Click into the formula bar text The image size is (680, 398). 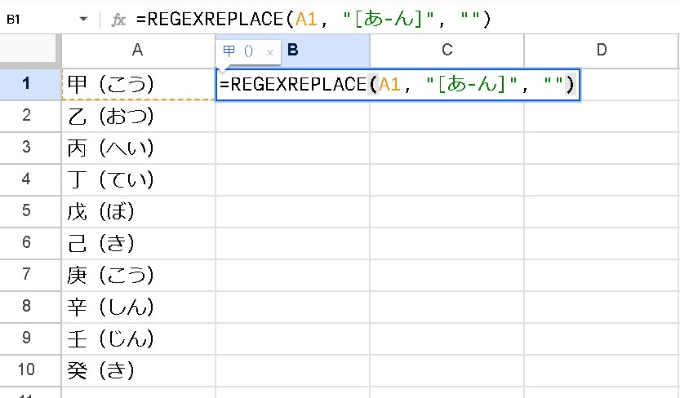[x=327, y=18]
